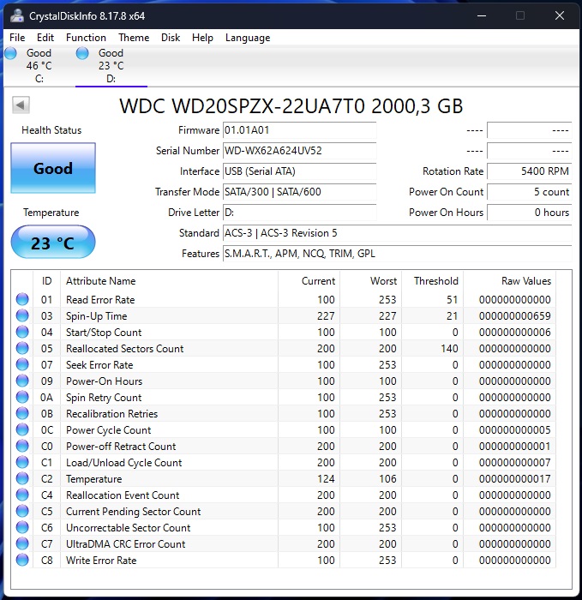582x600 pixels.
Task: Click the Good health status button
Action: coord(53,168)
